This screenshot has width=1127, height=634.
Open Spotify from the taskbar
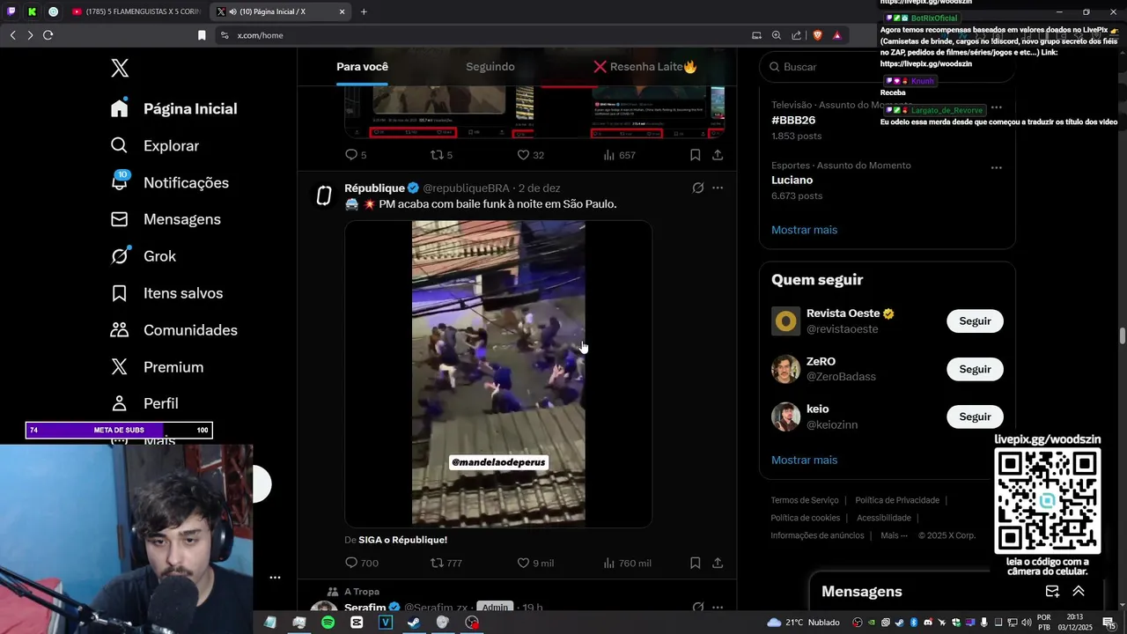tap(328, 623)
